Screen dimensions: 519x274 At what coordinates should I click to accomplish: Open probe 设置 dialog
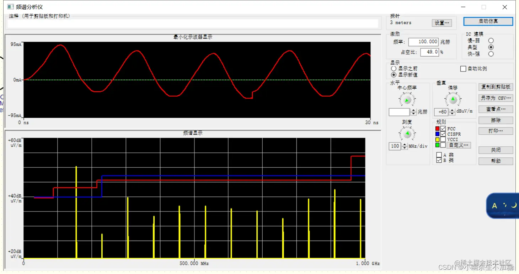point(442,23)
